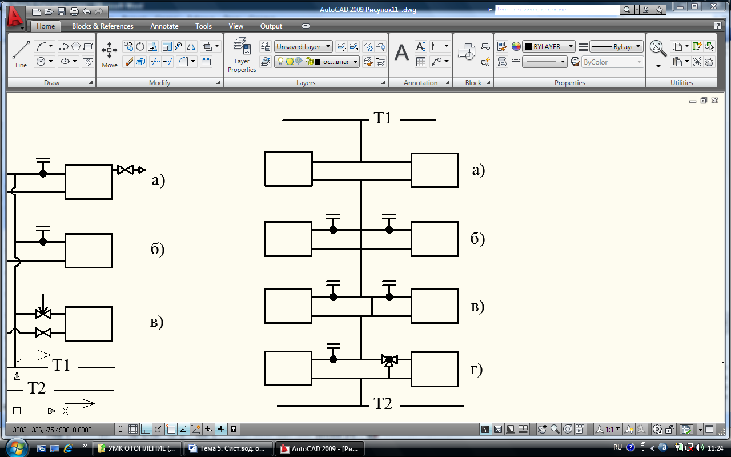Image resolution: width=731 pixels, height=457 pixels.
Task: Insert a table from Annotation panel
Action: click(421, 62)
